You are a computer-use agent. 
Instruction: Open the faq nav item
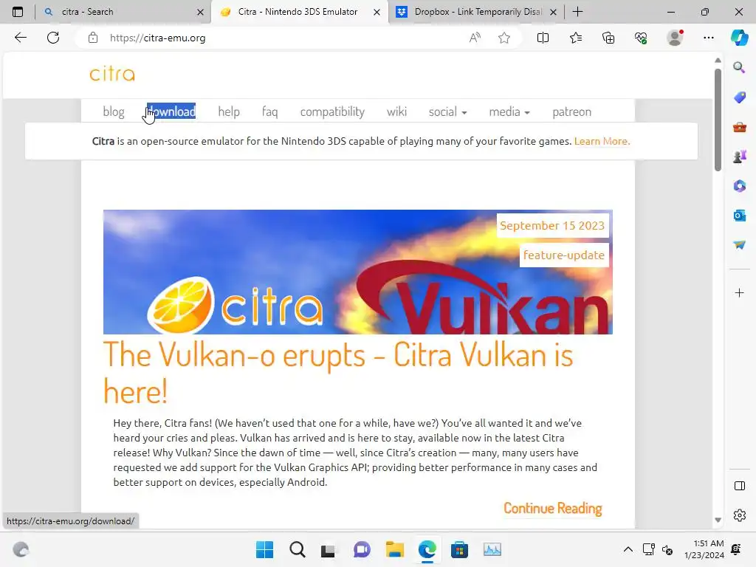click(x=269, y=111)
